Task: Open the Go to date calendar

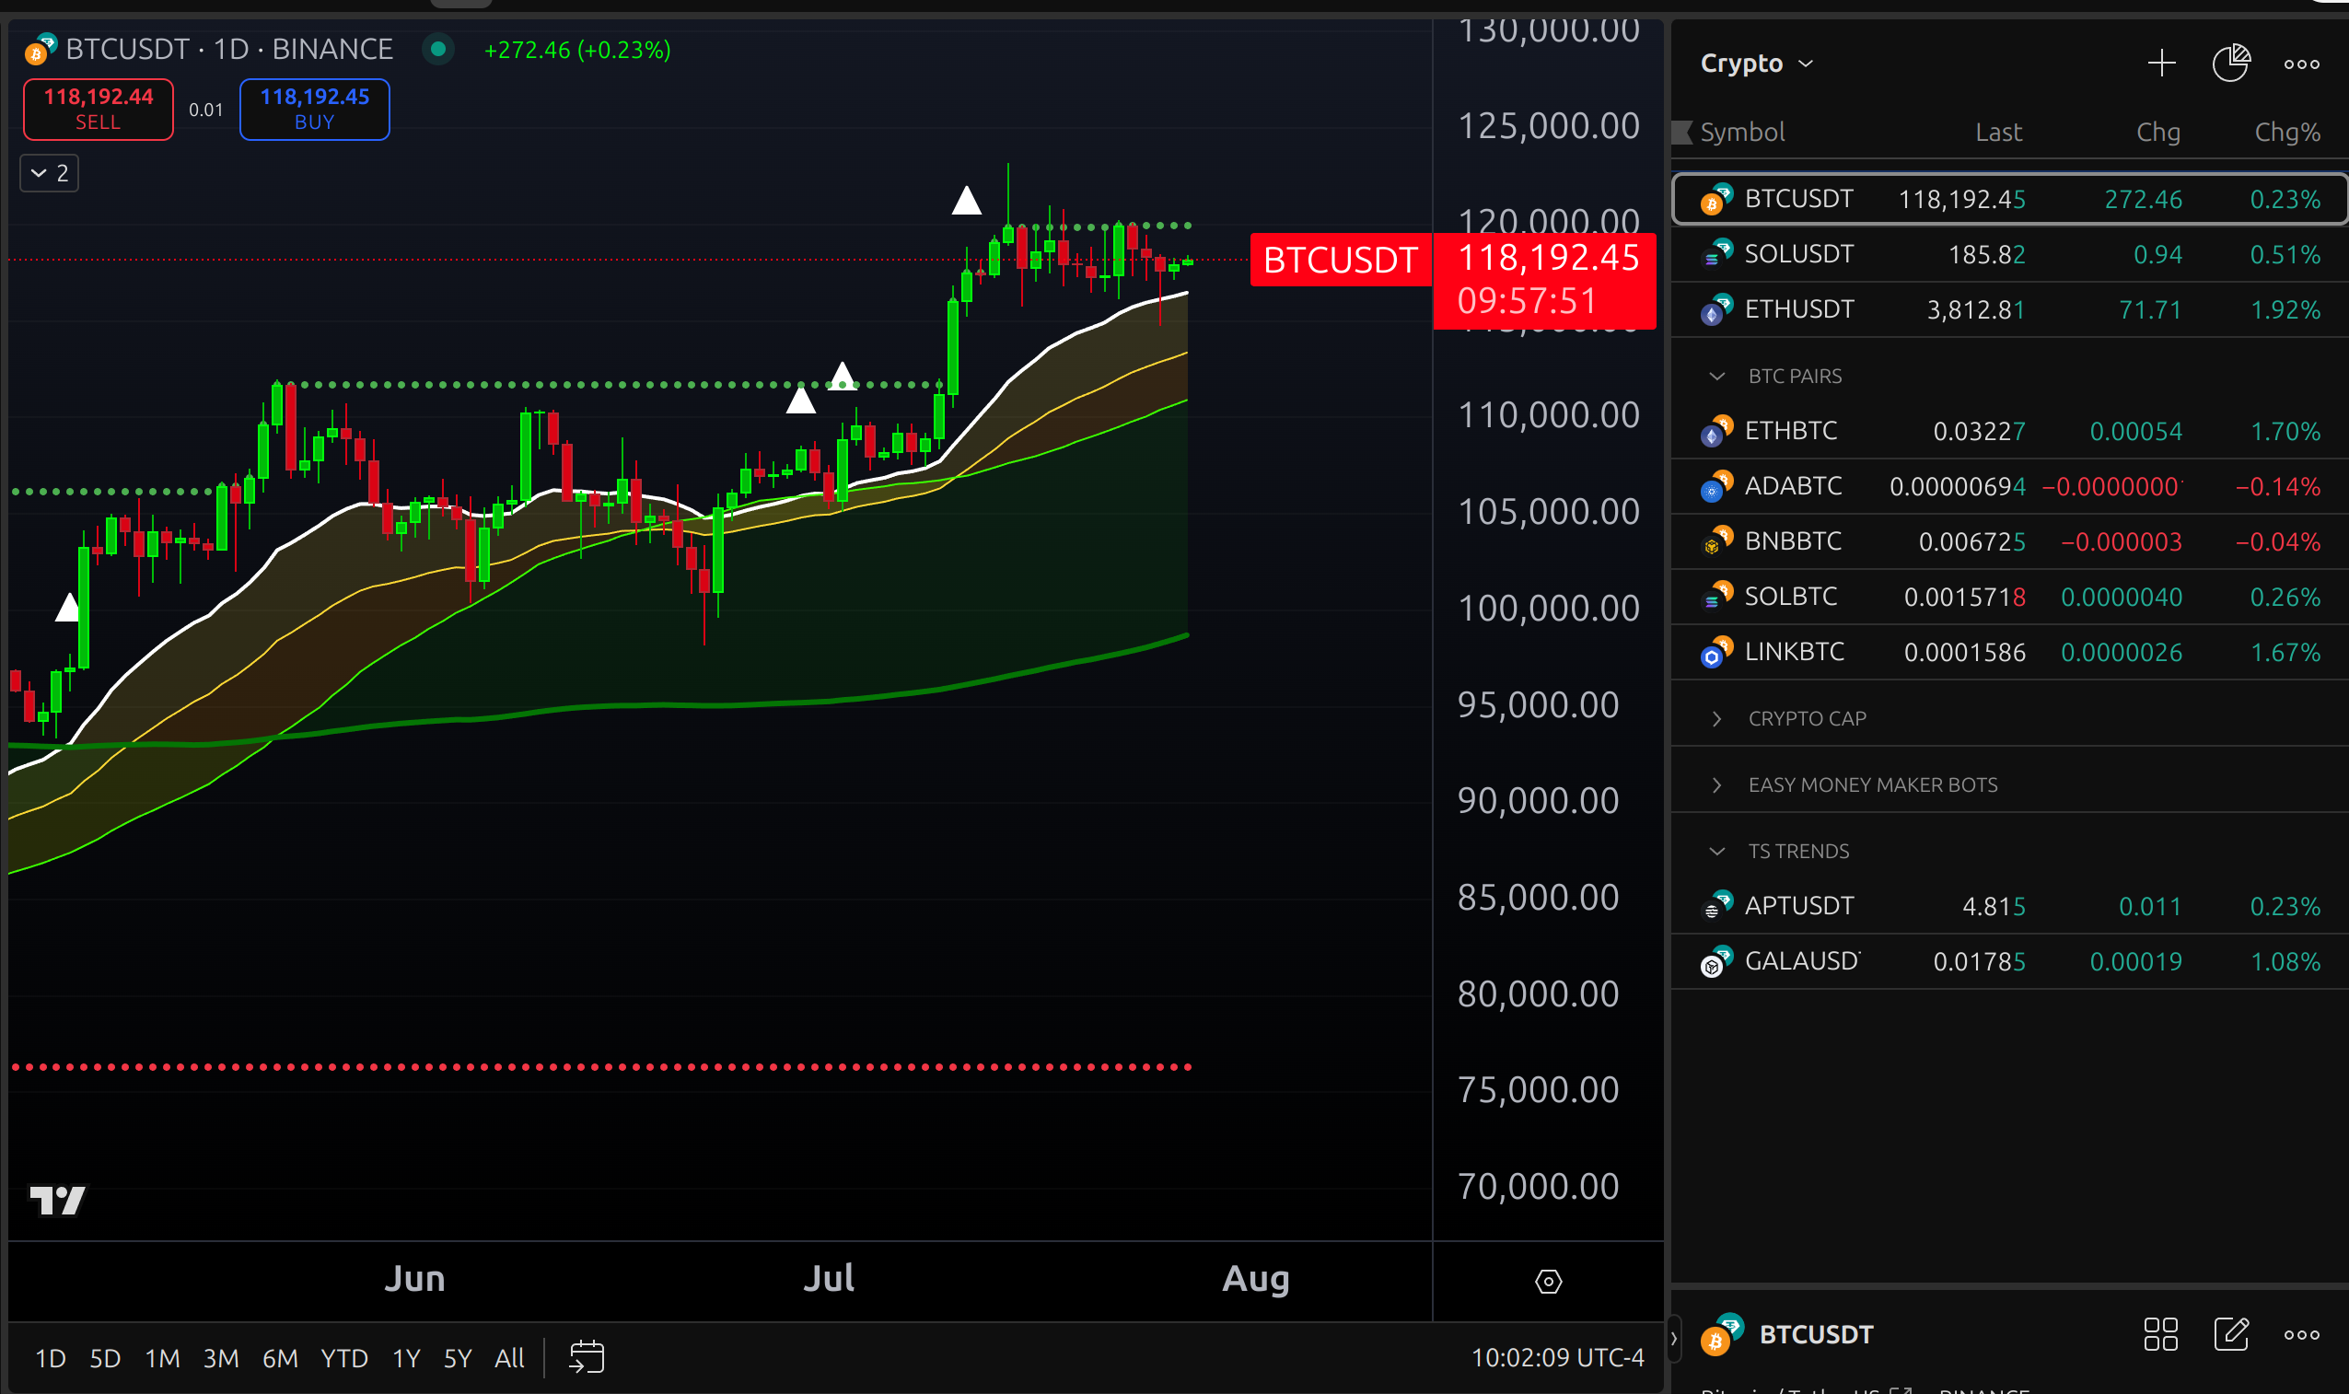Action: point(587,1356)
